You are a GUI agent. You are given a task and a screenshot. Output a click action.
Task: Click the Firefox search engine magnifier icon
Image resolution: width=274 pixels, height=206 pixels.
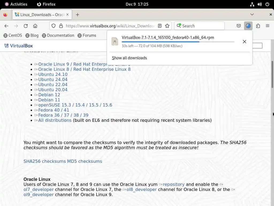[x=179, y=26]
